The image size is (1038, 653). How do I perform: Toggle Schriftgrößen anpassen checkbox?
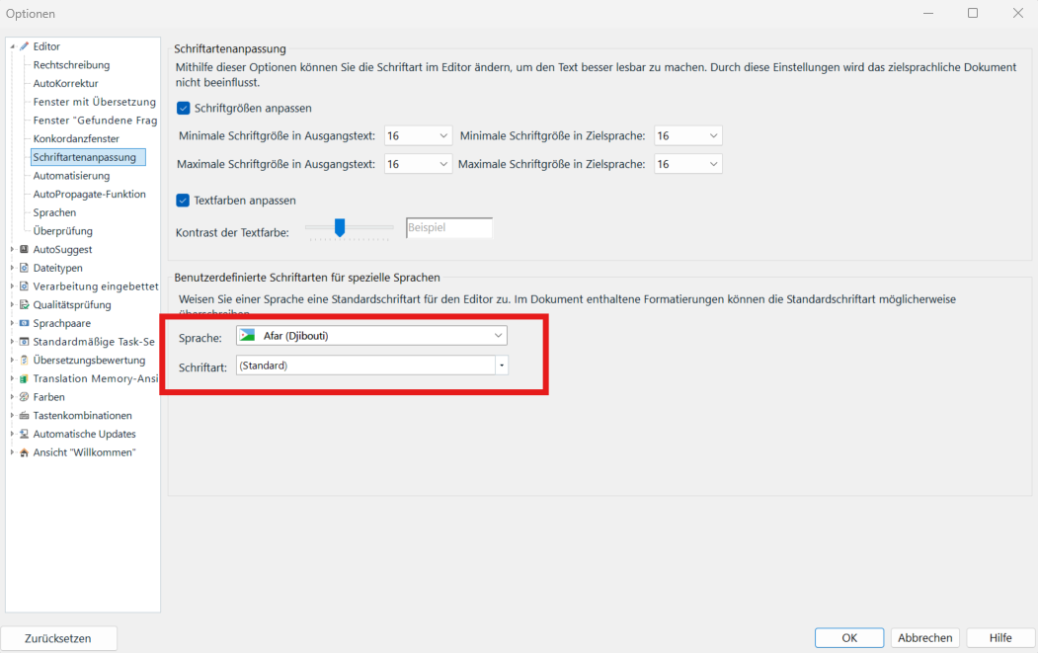[184, 108]
